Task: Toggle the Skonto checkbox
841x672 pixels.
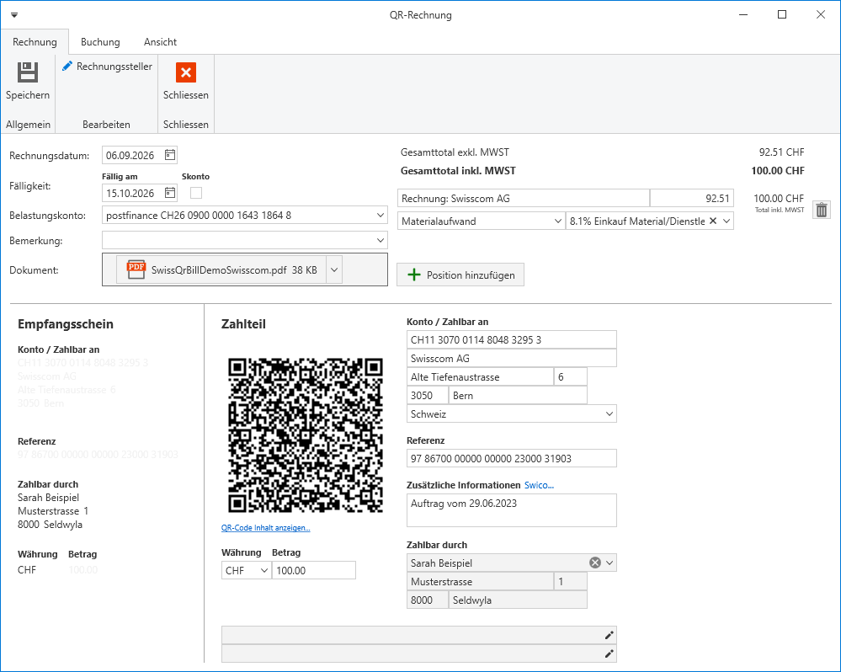Action: point(196,193)
